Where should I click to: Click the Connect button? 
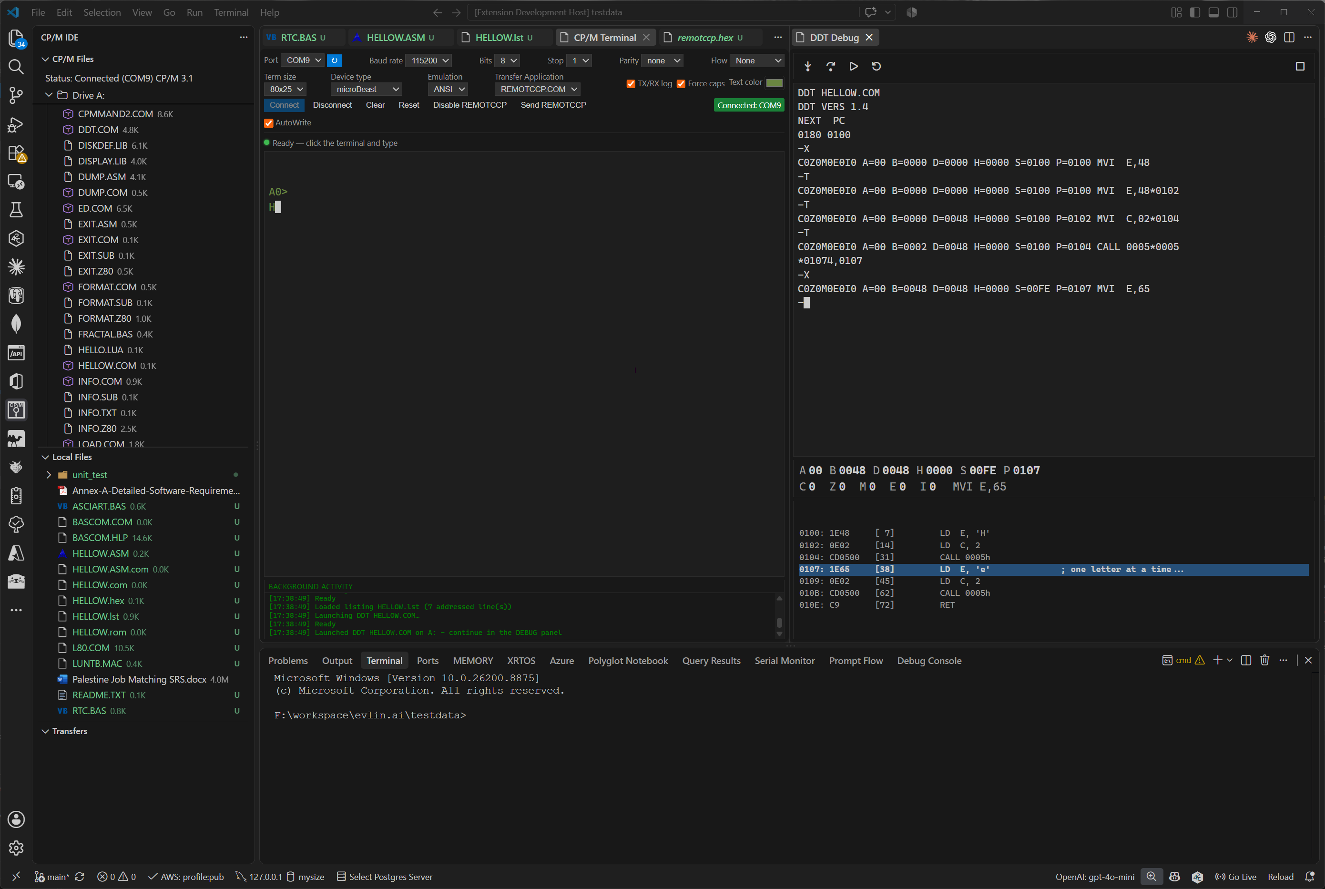[284, 105]
